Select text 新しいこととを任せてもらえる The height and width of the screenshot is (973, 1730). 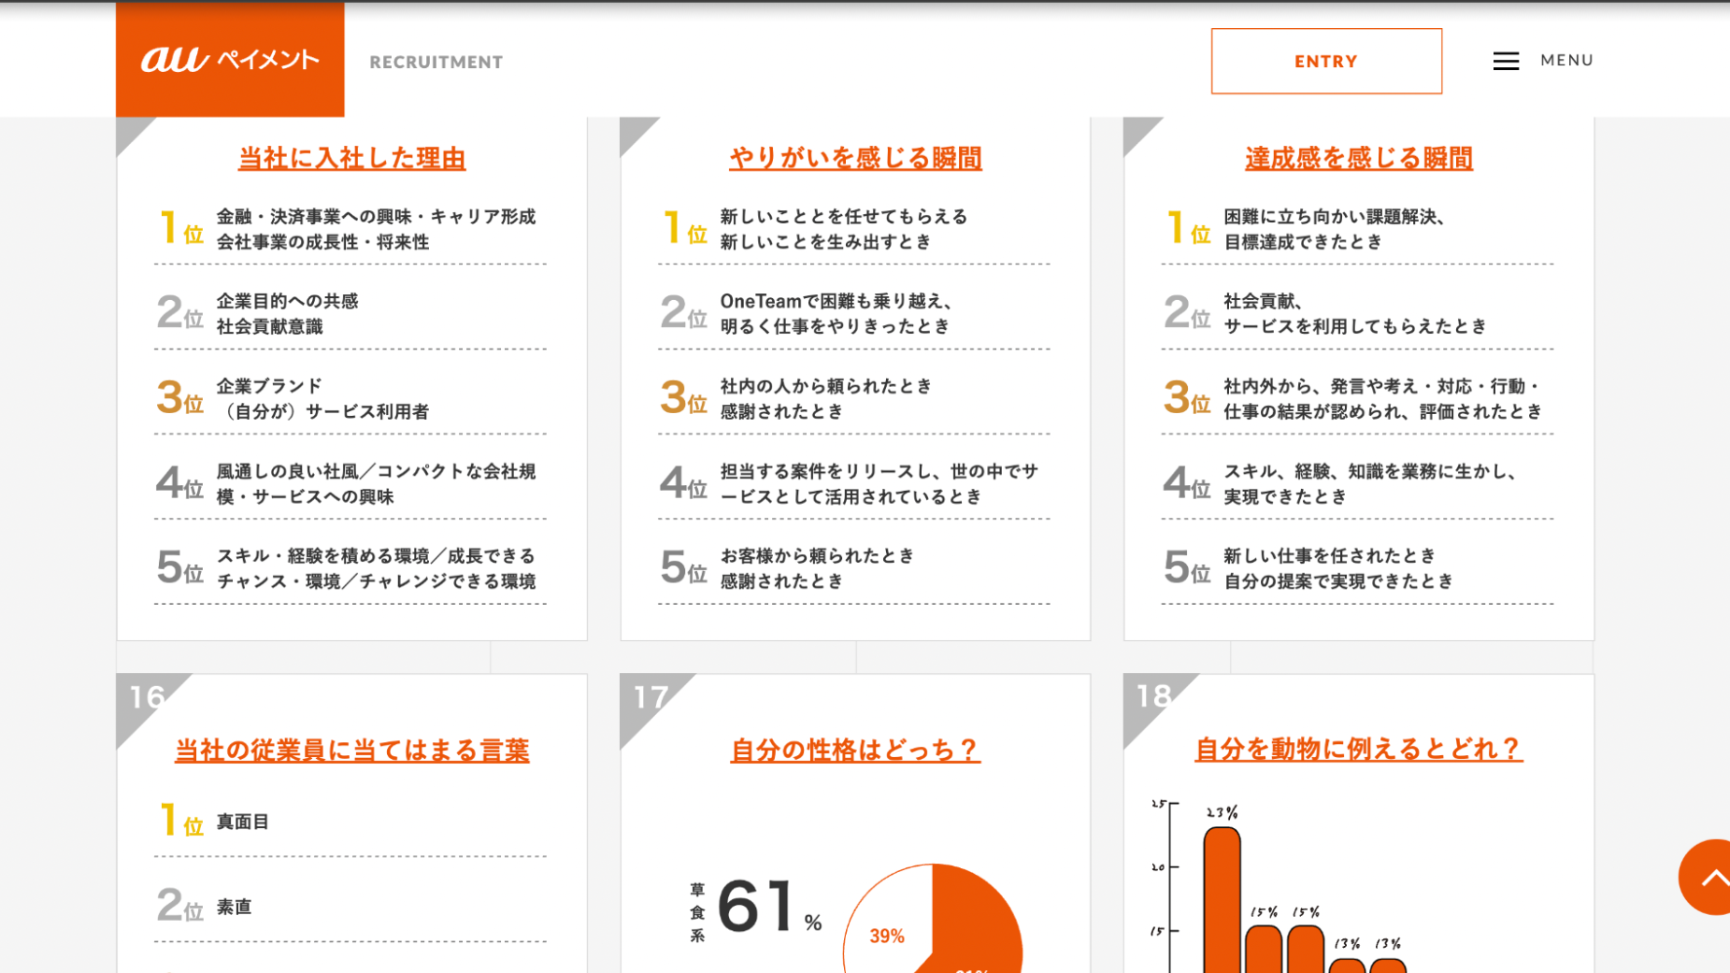point(844,217)
